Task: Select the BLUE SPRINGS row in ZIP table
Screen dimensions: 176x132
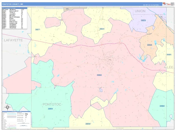Action: coord(13,17)
